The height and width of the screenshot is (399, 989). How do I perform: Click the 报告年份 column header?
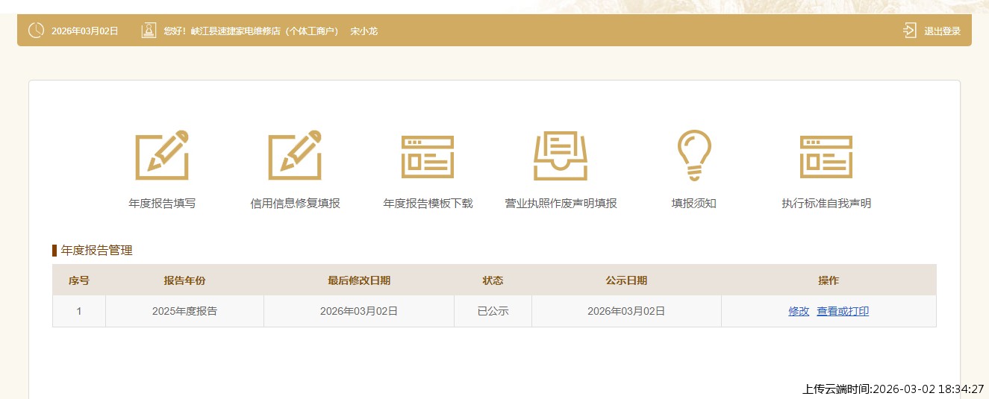[x=184, y=280]
